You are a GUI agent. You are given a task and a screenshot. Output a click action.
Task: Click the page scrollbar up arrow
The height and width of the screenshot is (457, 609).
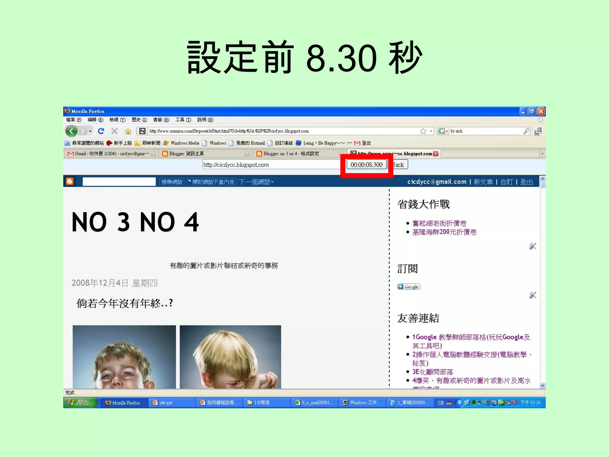[x=542, y=179]
